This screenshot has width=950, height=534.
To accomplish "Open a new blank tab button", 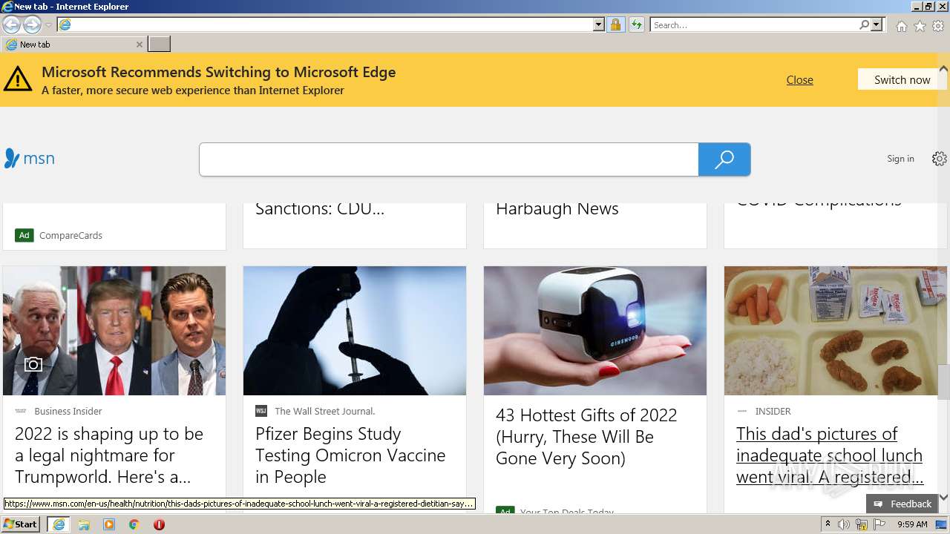I will click(x=160, y=44).
